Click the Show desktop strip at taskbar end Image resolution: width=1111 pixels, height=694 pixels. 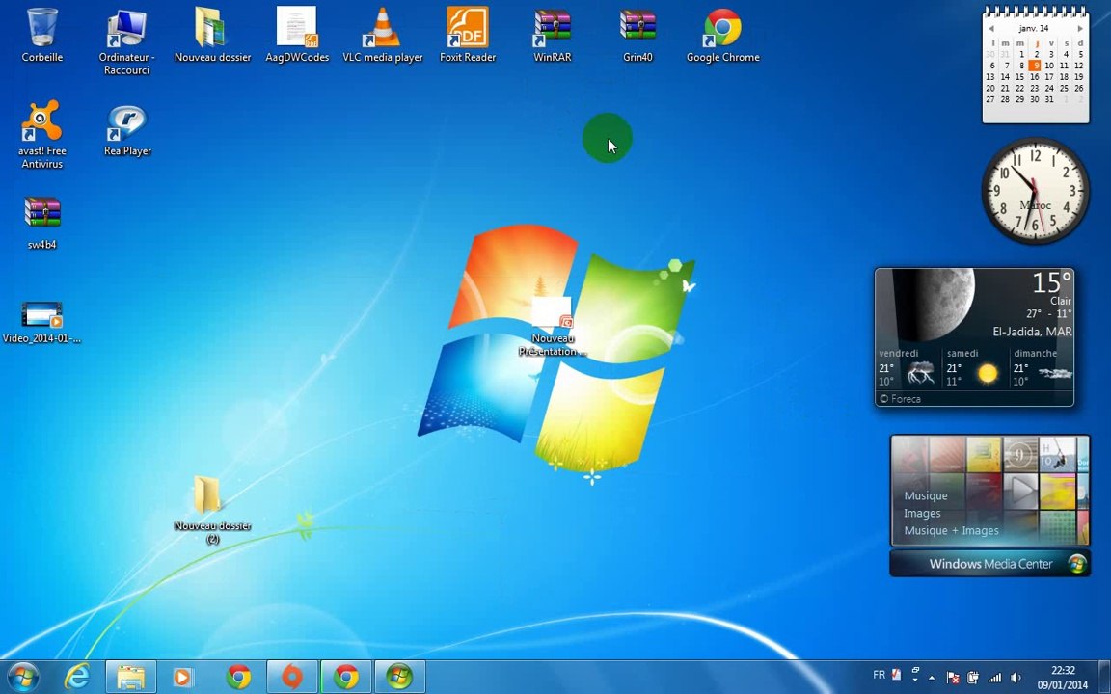[x=1104, y=677]
